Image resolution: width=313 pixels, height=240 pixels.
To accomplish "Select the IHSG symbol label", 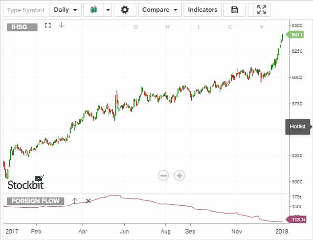I will [x=22, y=27].
